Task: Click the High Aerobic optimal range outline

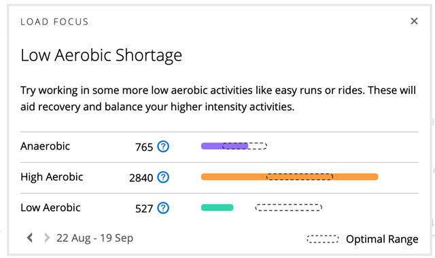Action: [x=300, y=177]
